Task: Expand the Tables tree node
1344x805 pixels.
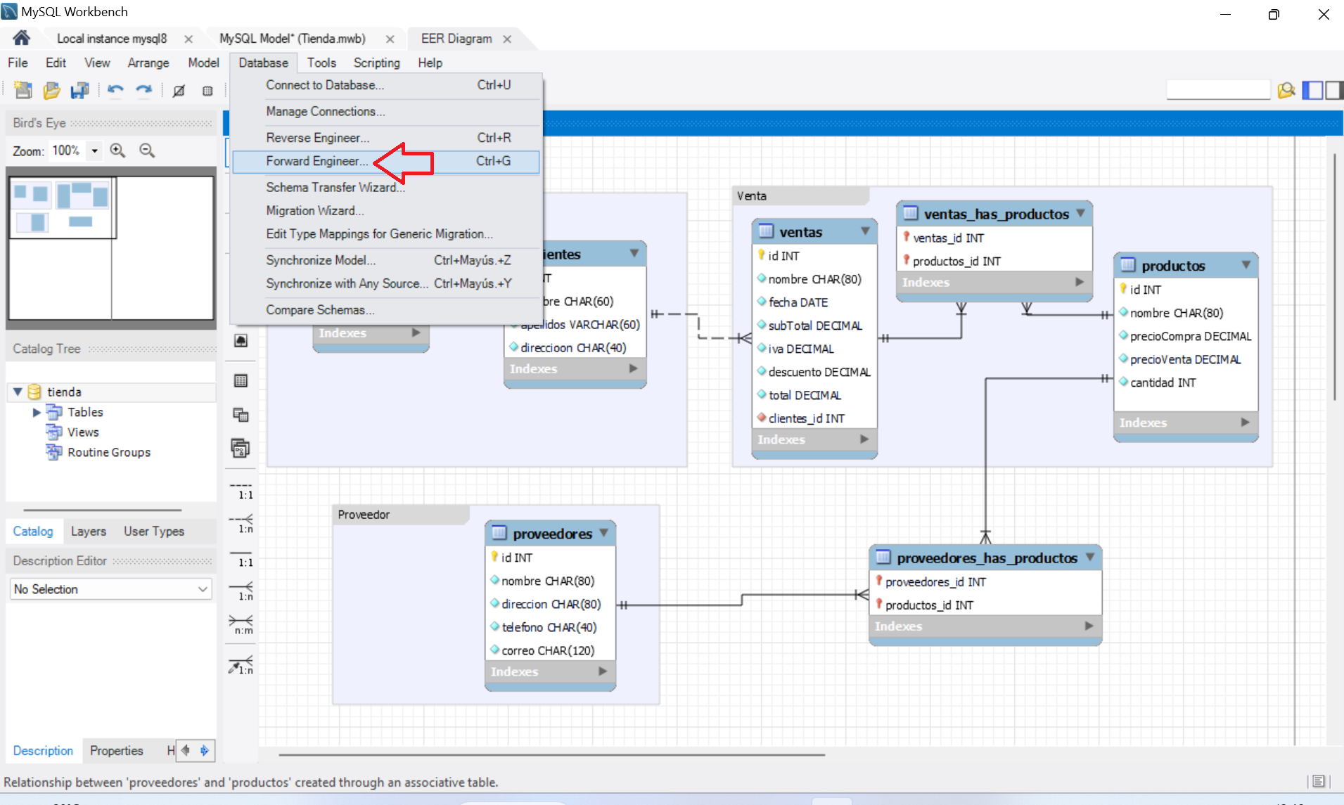Action: (37, 412)
